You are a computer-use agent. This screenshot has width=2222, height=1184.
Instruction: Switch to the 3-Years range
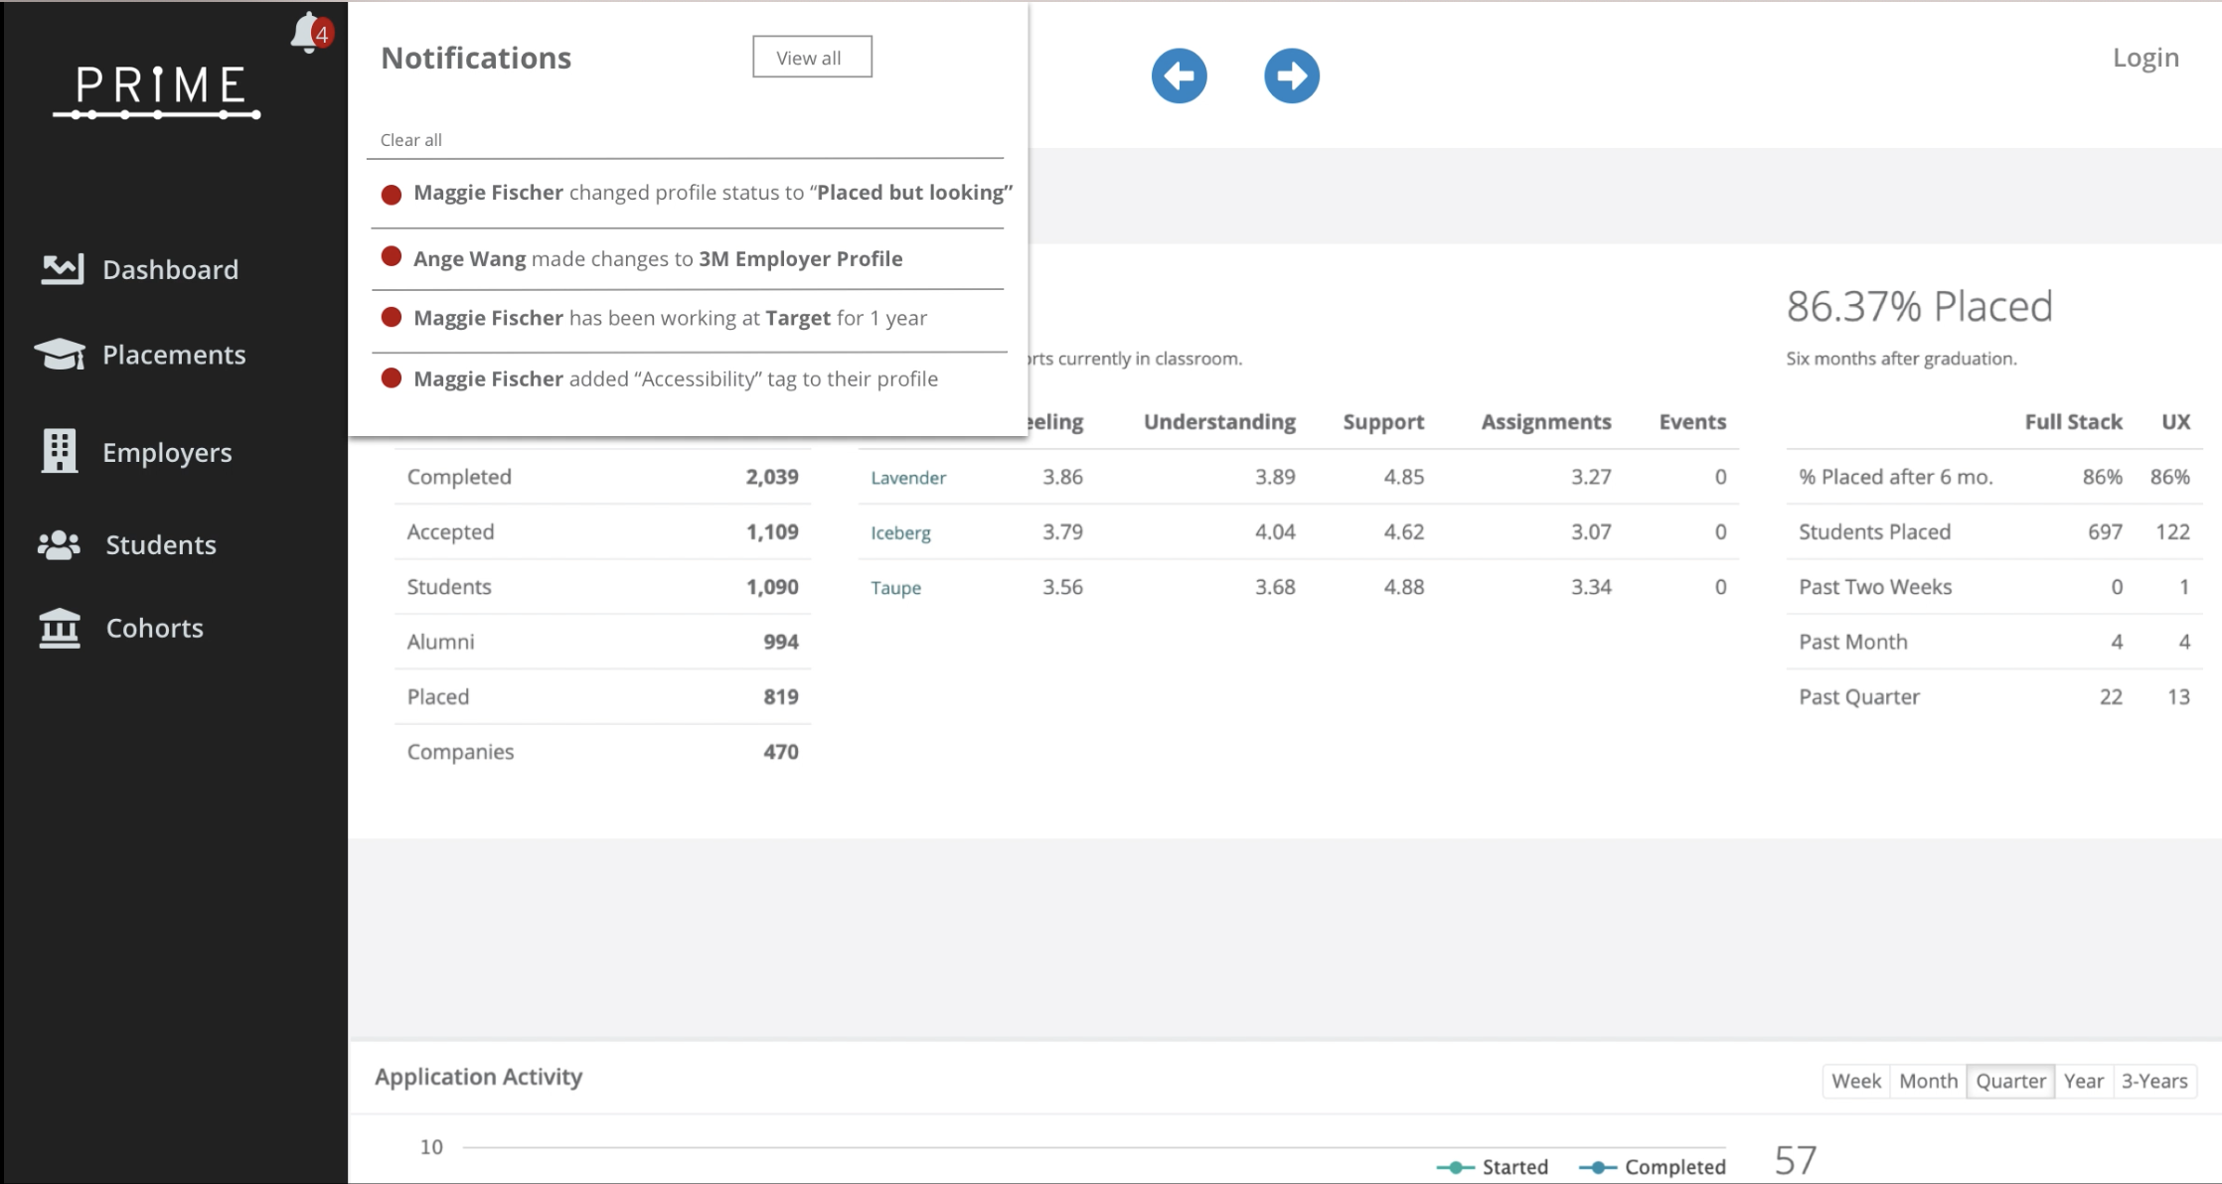pyautogui.click(x=2153, y=1081)
